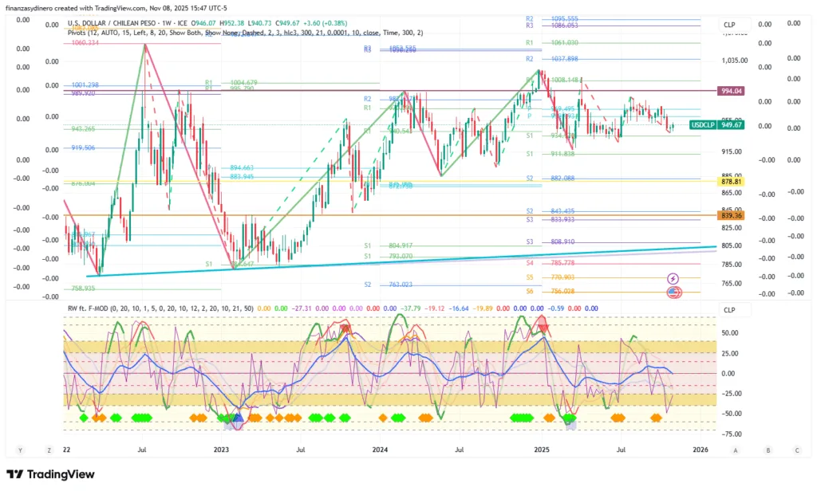Click the 2023 label on the time axis
This screenshot has height=491, width=817.
coord(223,450)
